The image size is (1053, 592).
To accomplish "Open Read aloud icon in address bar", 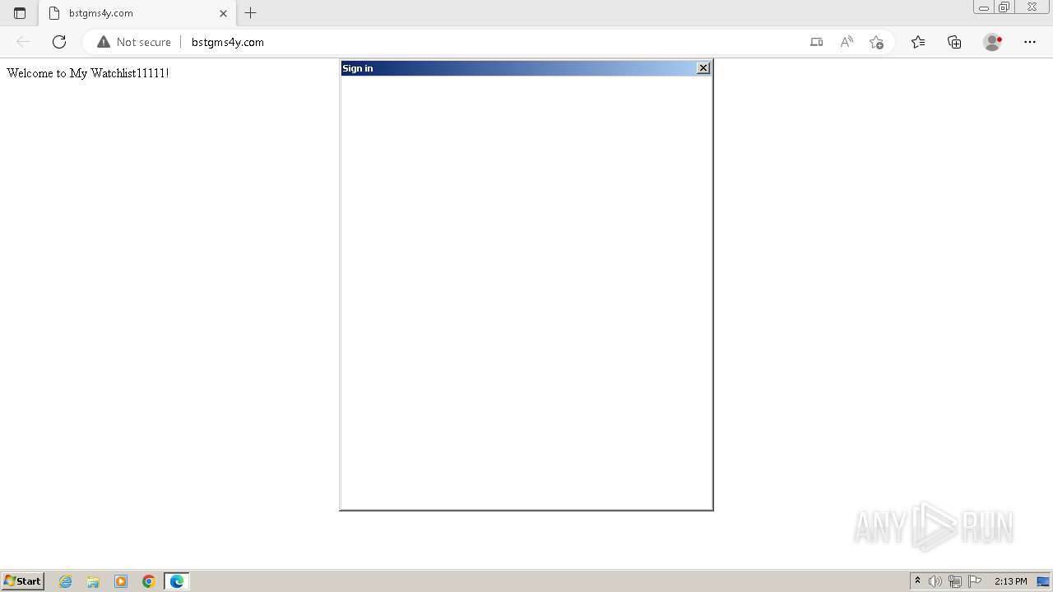I will (847, 42).
